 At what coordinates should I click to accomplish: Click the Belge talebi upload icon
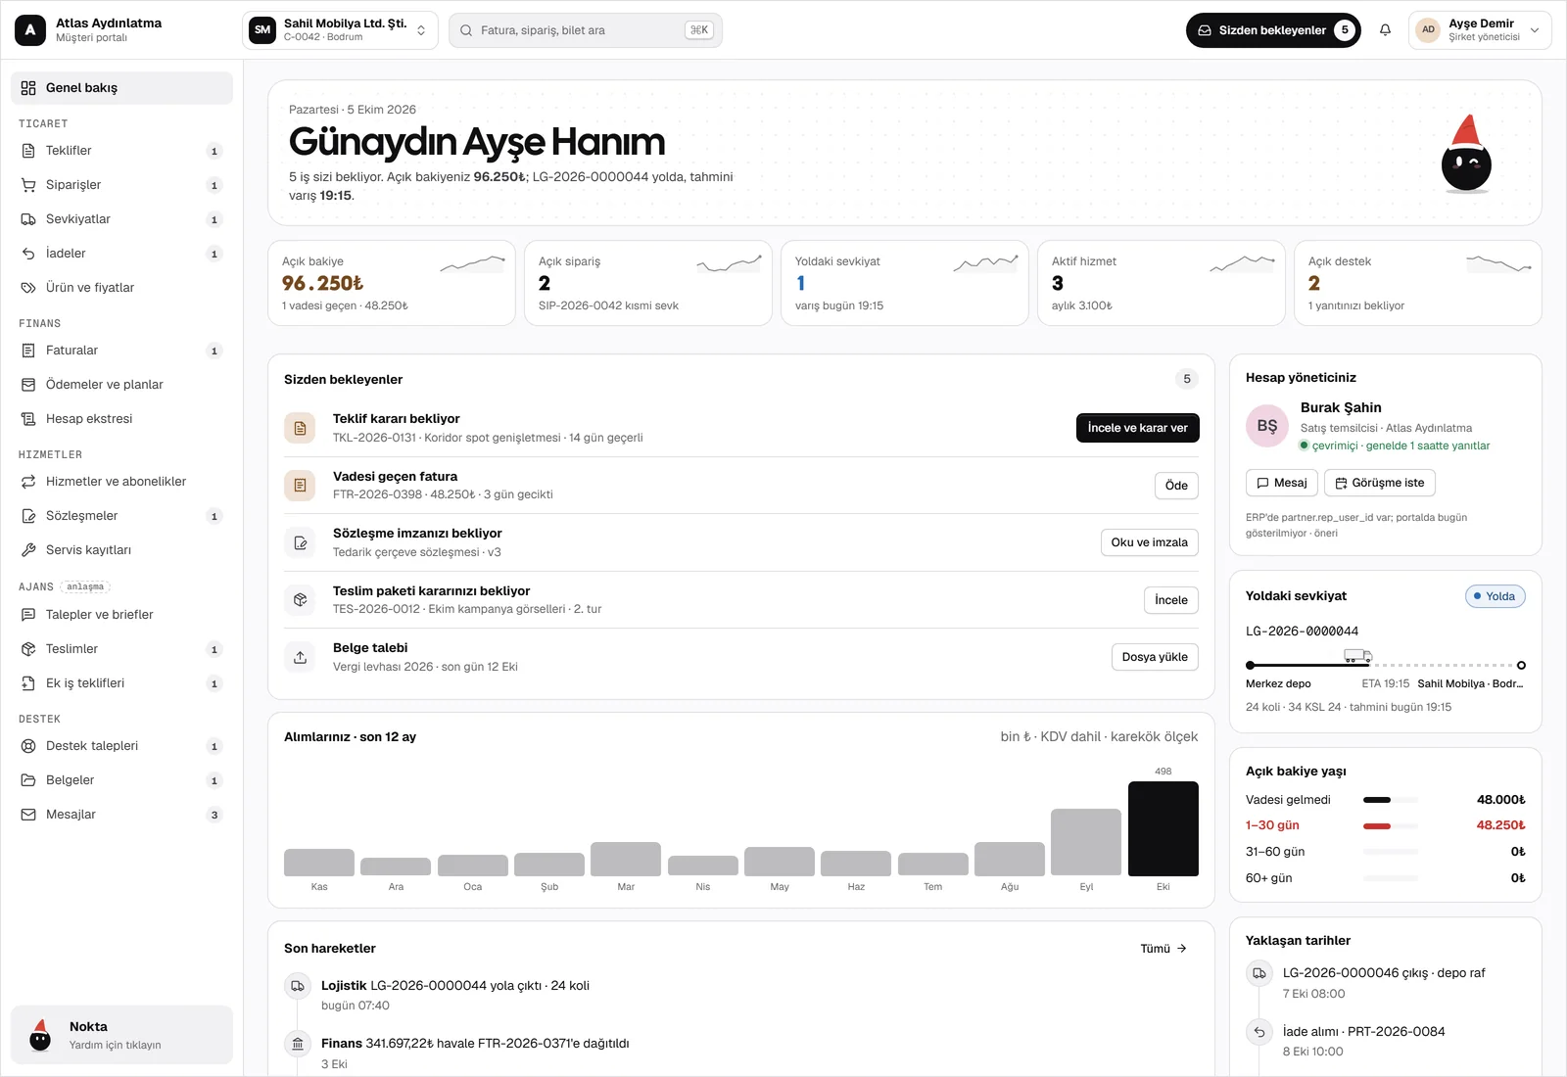[x=300, y=657]
